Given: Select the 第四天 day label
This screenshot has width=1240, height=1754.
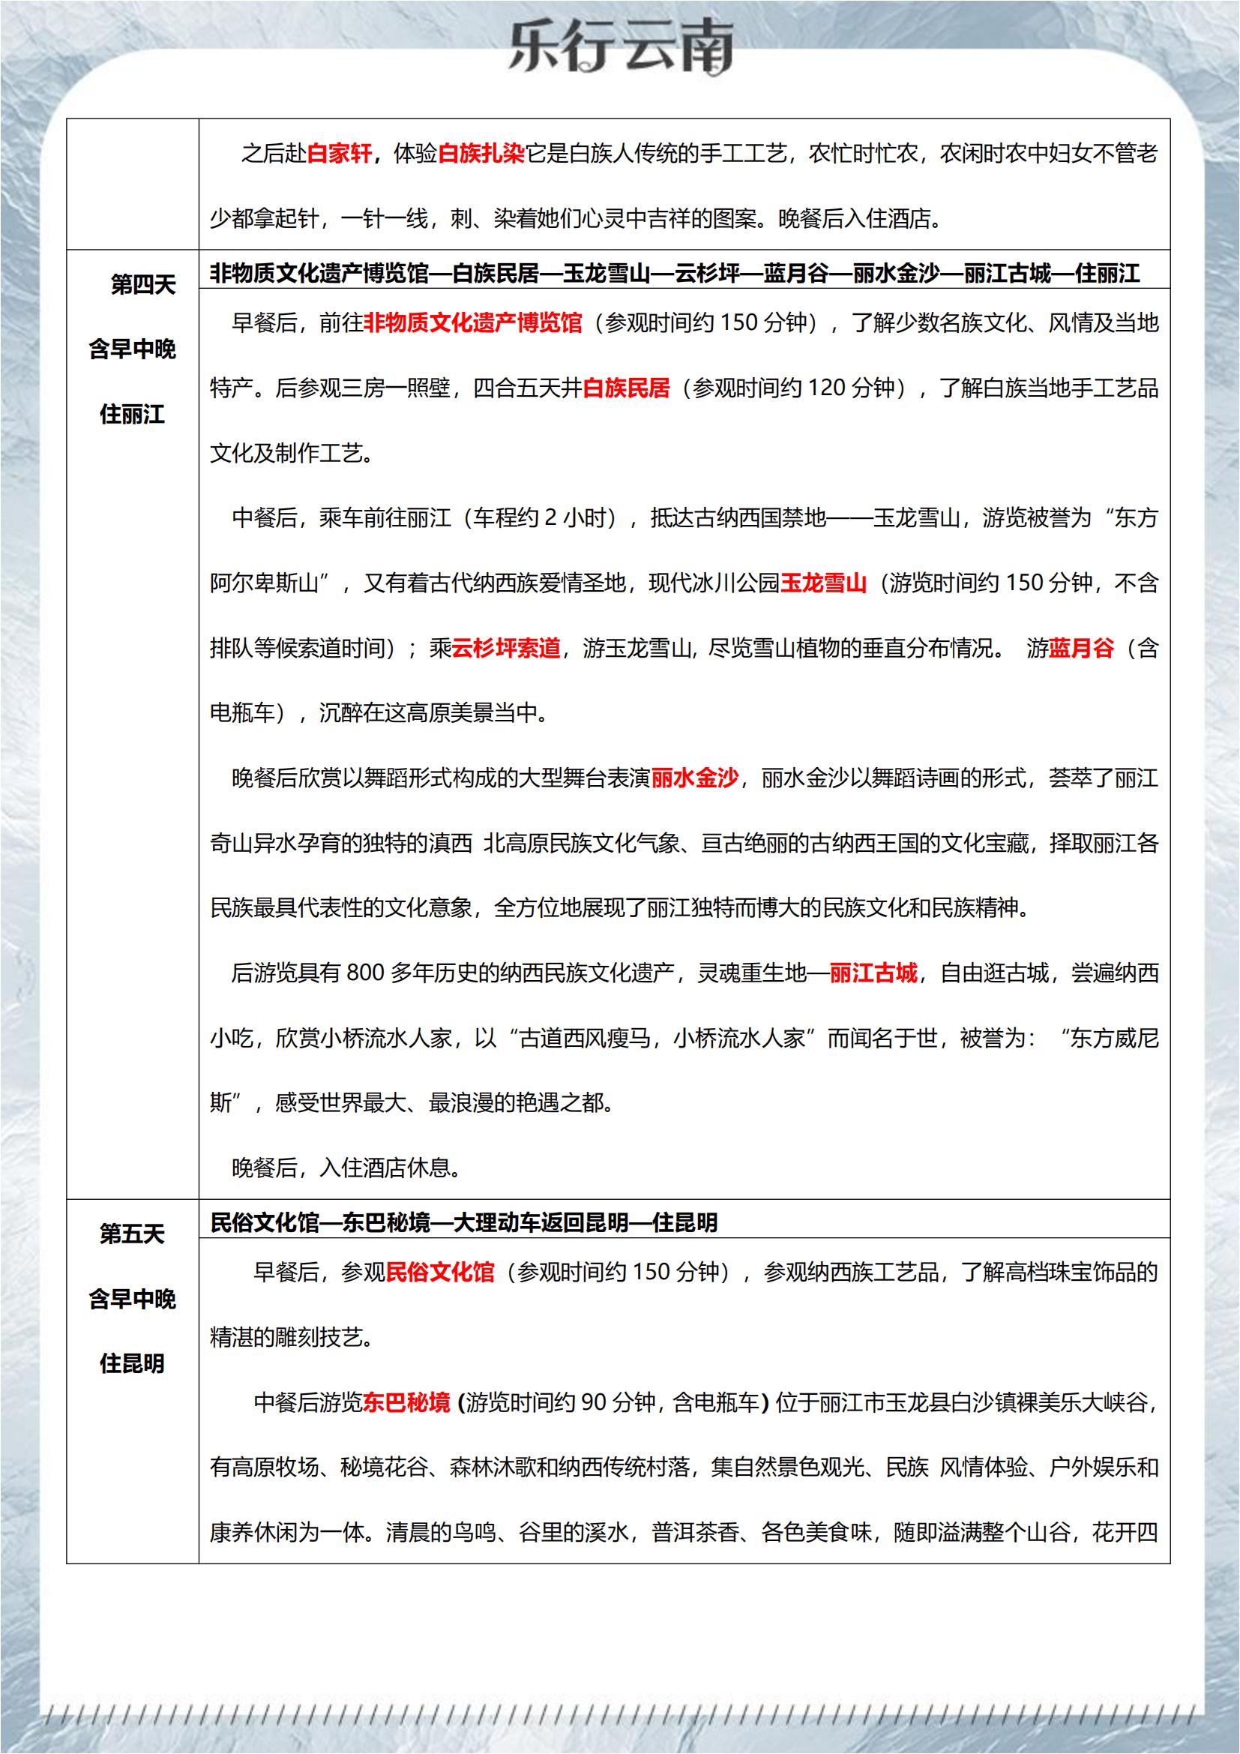Looking at the screenshot, I should 143,285.
